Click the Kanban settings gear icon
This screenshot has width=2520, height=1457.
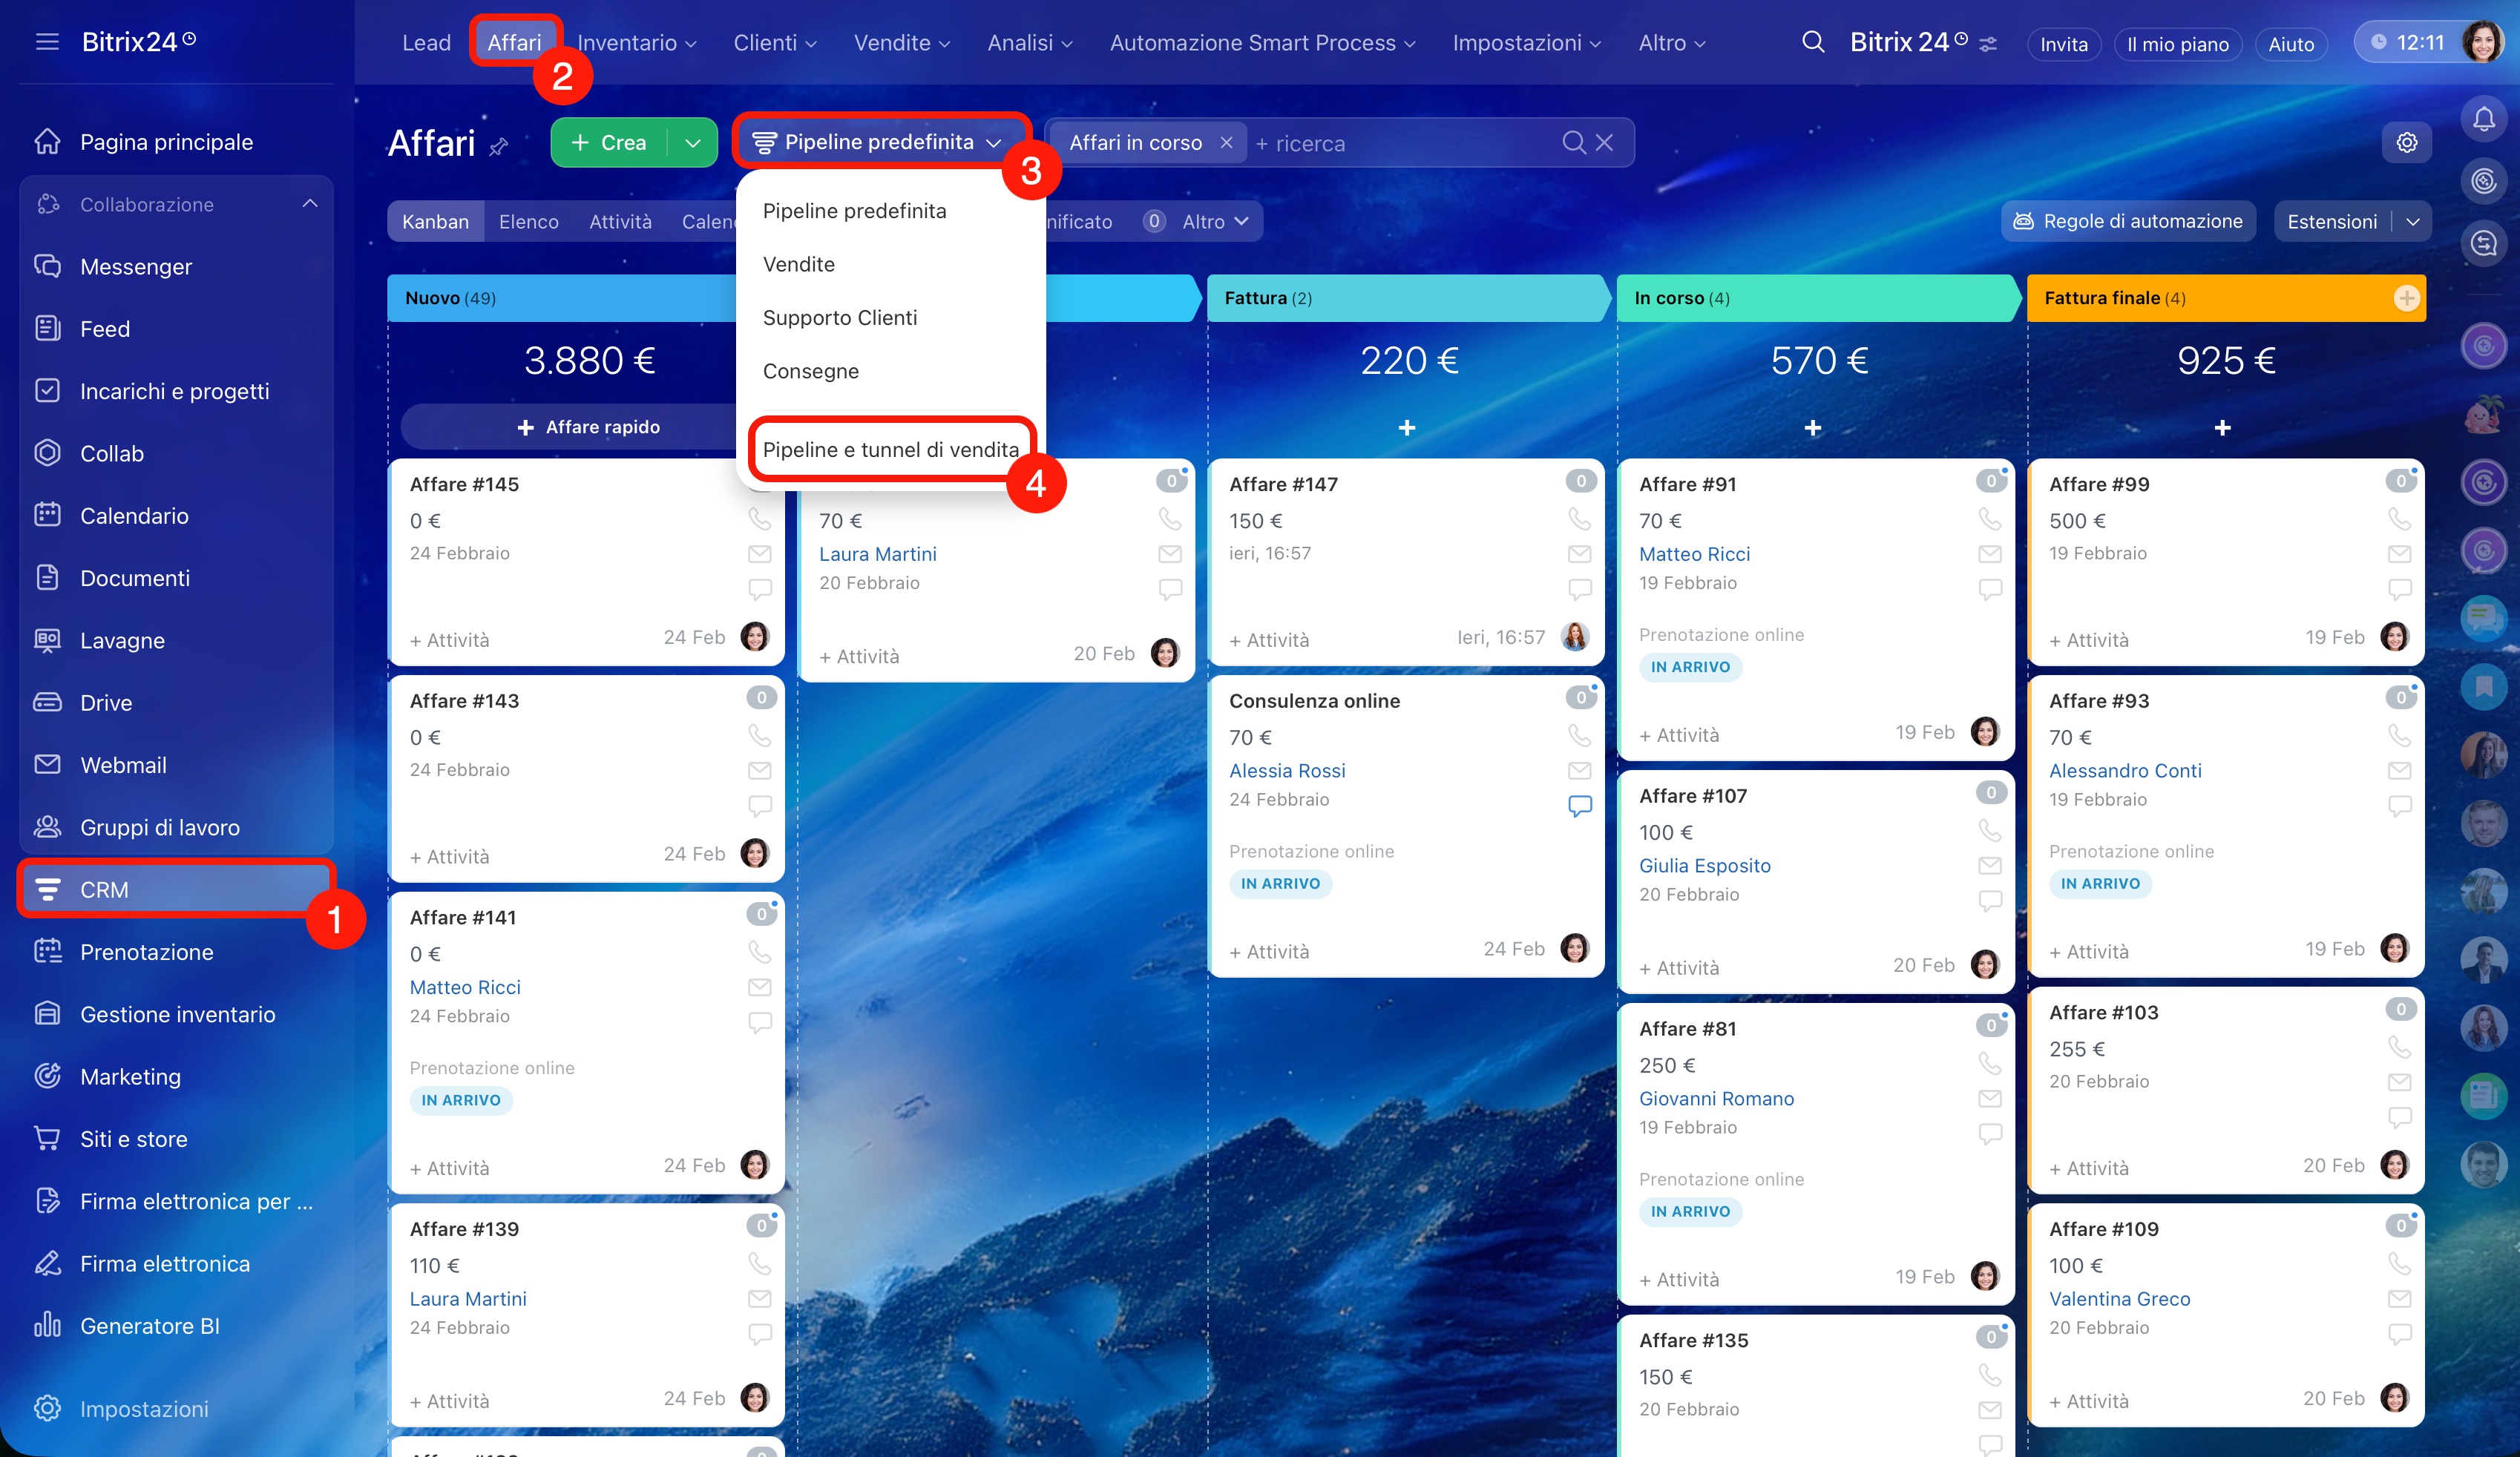pos(2406,143)
